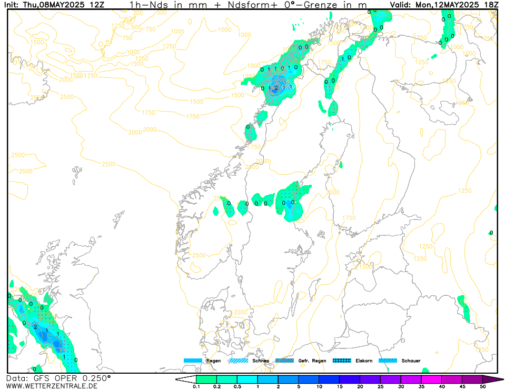Select the 'Schnee' legend label
This screenshot has width=505, height=390.
[x=261, y=361]
